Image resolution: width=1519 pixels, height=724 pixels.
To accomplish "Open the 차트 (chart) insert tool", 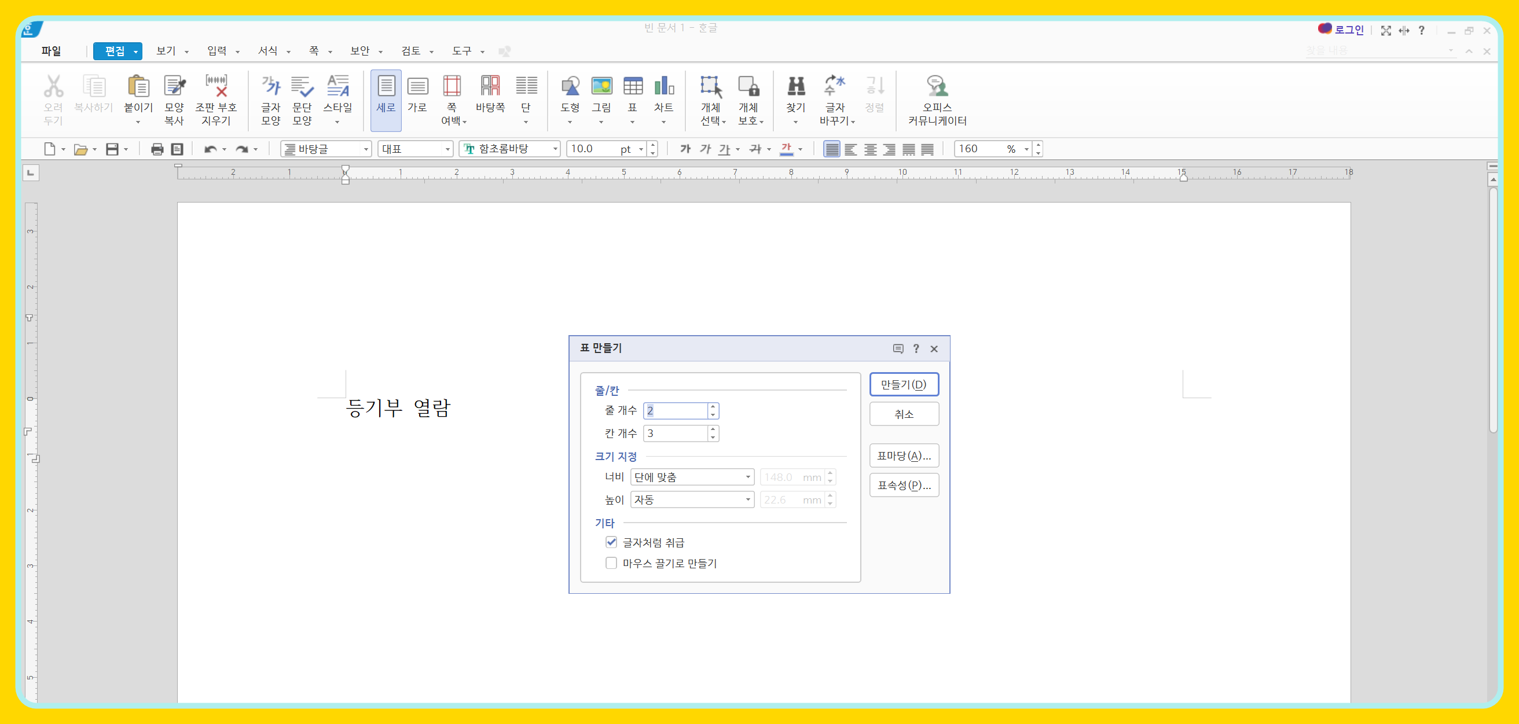I will click(x=663, y=87).
